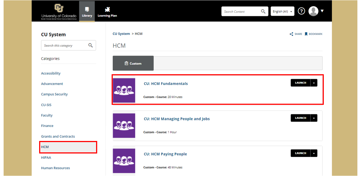Viewport: 361px width, 176px height.
Task: Click the Categories label in the sidebar
Action: (50, 59)
